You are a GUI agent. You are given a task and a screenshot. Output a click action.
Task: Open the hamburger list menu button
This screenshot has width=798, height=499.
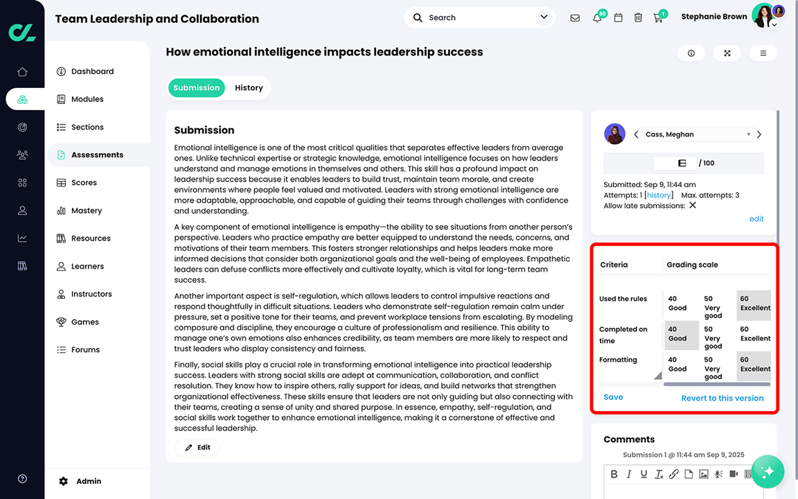pos(763,53)
